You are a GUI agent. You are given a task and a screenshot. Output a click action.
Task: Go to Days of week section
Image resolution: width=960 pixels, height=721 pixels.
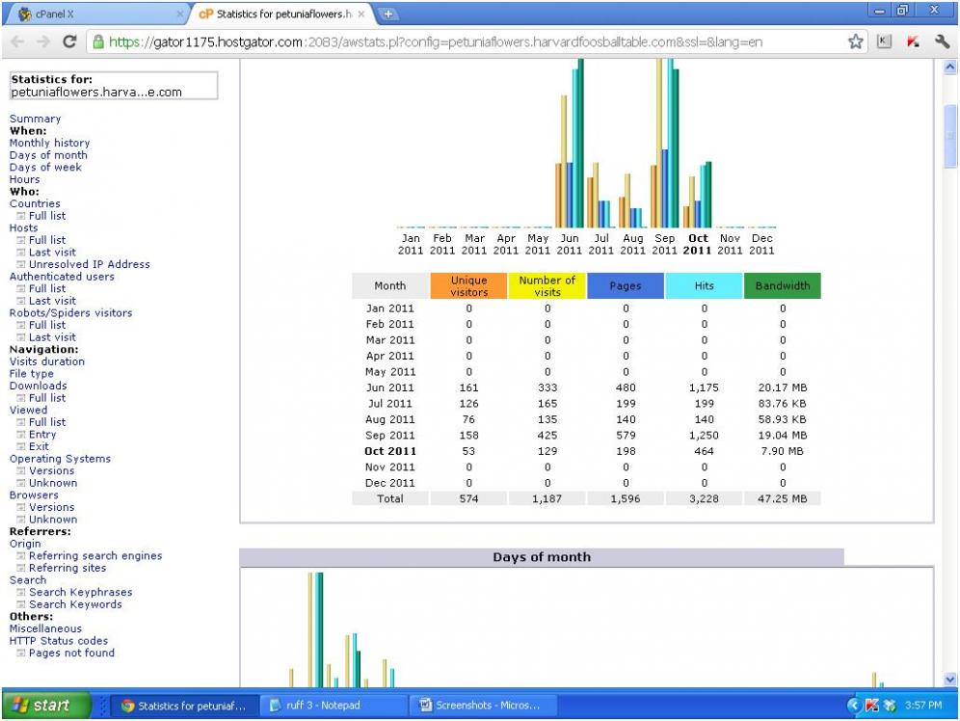click(x=45, y=167)
